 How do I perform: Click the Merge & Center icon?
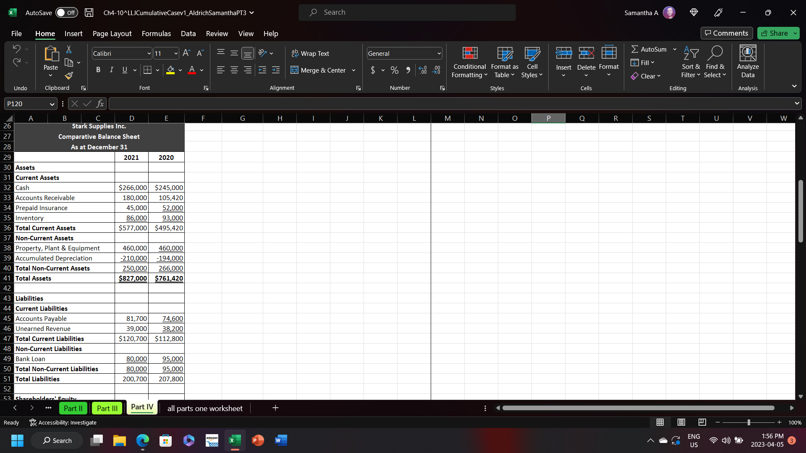(x=294, y=70)
